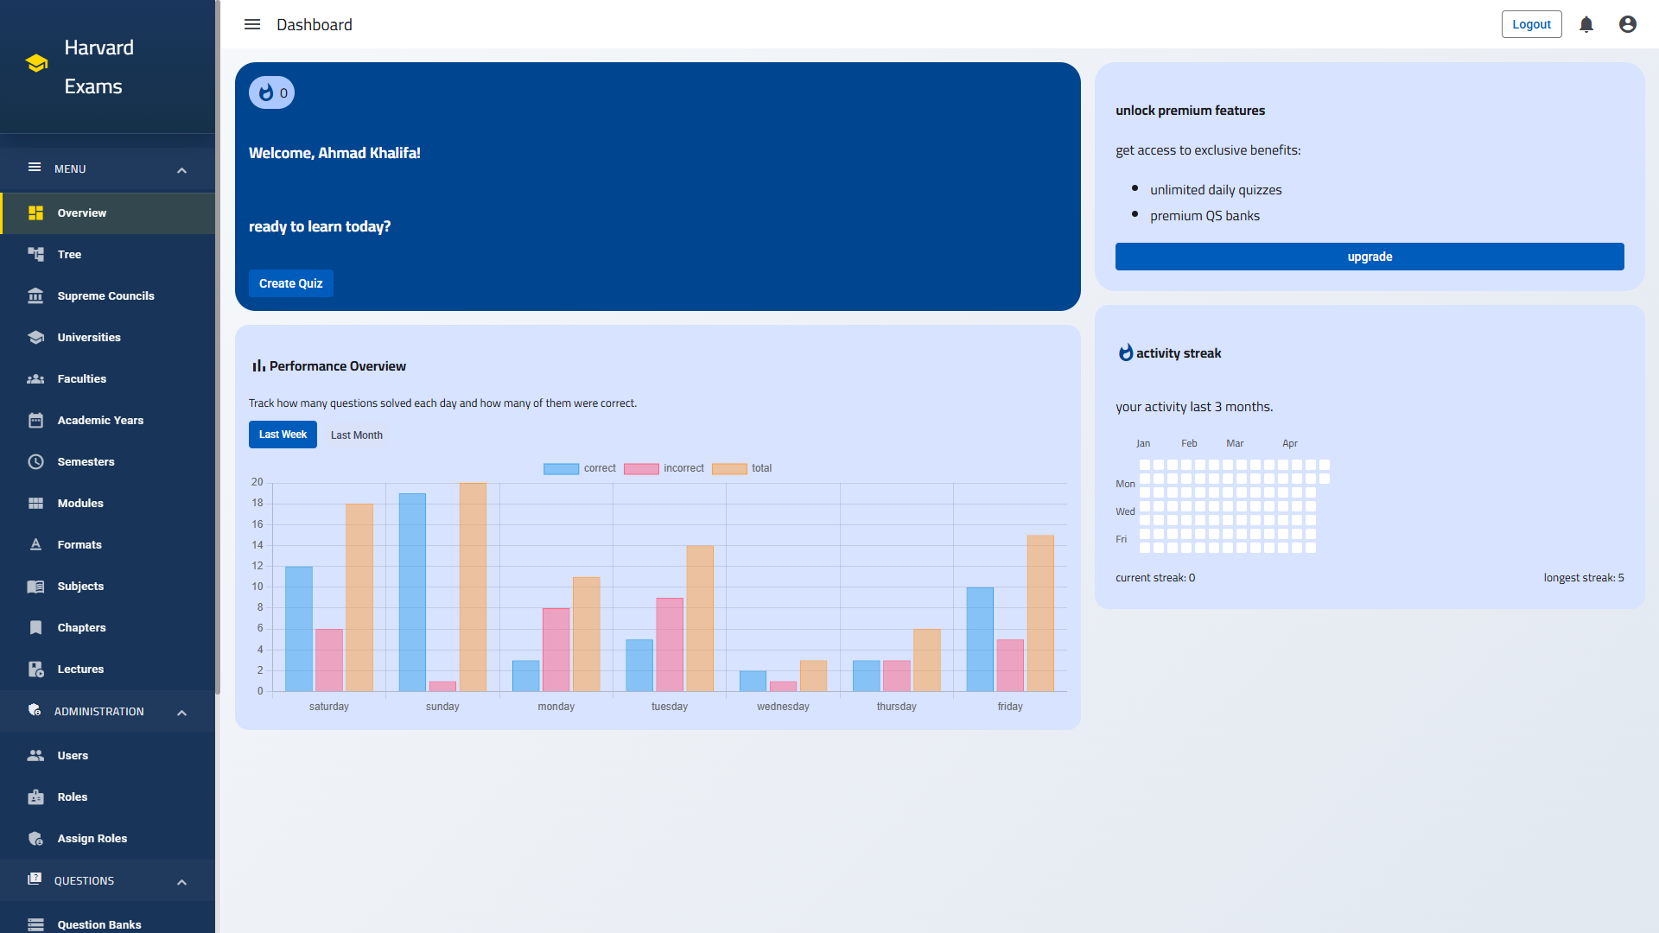Collapse the QUESTIONS section
Image resolution: width=1659 pixels, height=933 pixels.
[x=181, y=881]
